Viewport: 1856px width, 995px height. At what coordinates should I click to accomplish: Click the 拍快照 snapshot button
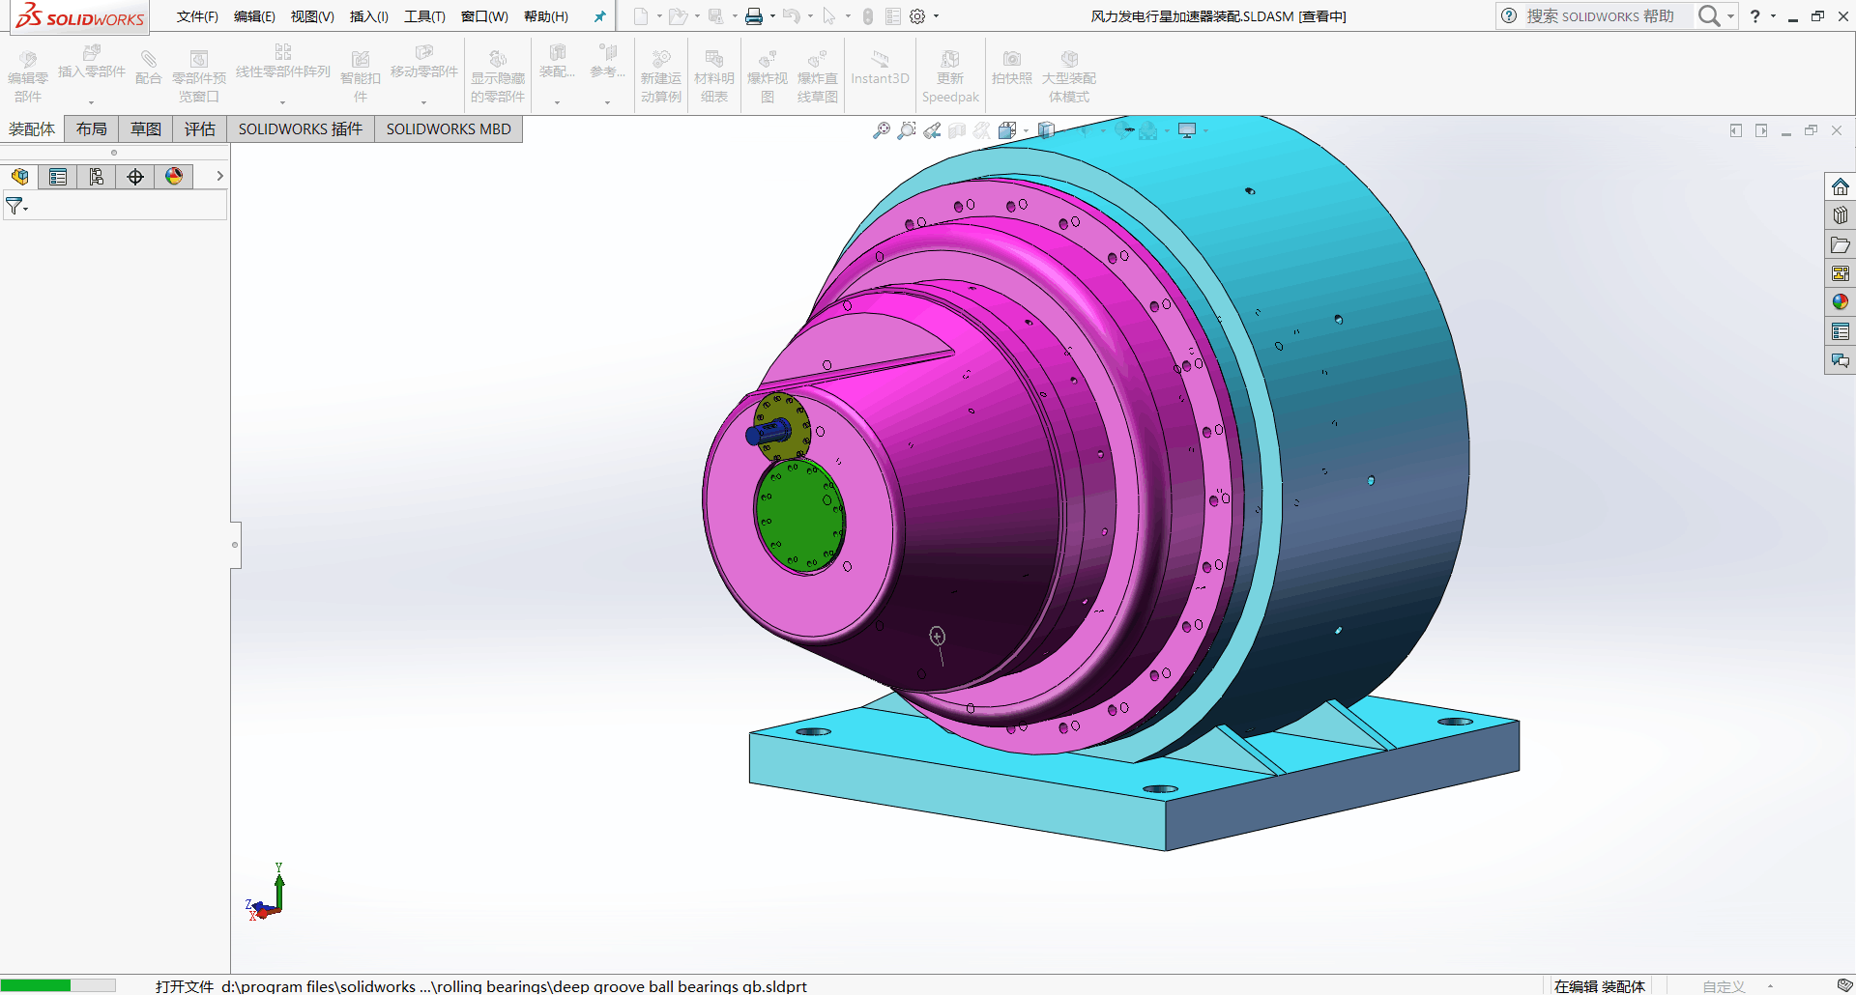tap(1012, 70)
